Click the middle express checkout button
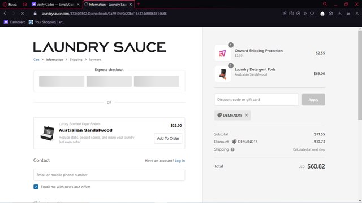The width and height of the screenshot is (362, 203). coord(109,81)
